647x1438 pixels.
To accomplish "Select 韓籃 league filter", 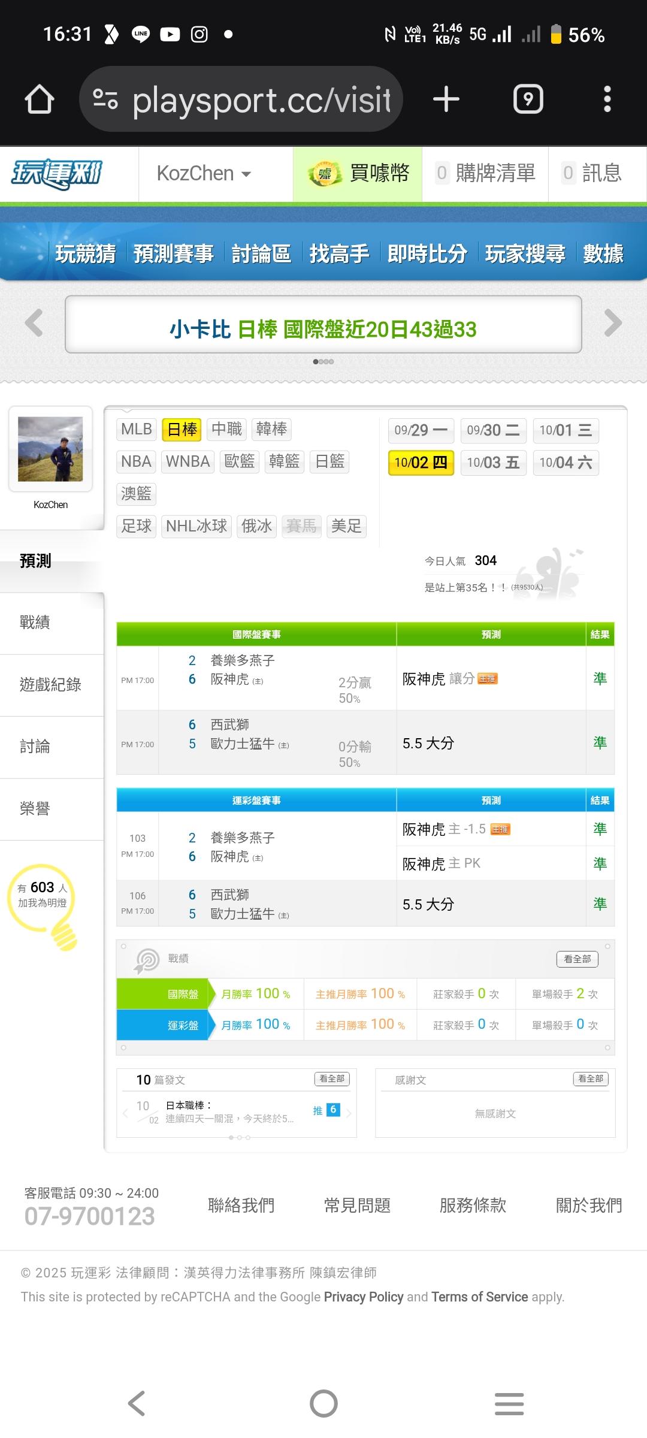I will click(x=284, y=461).
